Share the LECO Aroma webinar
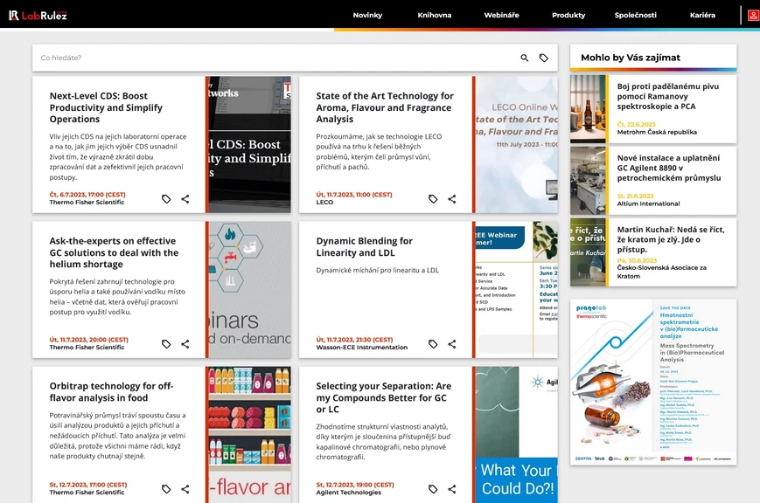Screen dimensions: 760x503 (x=452, y=199)
